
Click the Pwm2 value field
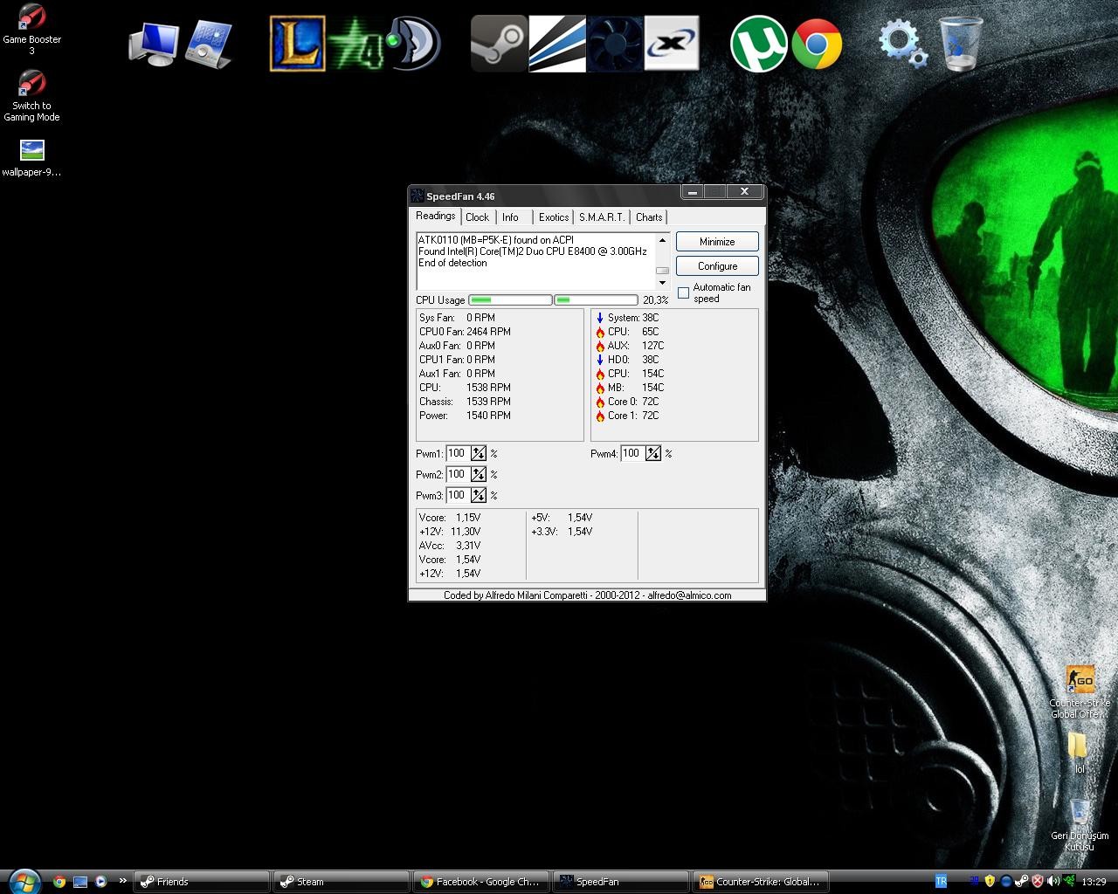458,474
